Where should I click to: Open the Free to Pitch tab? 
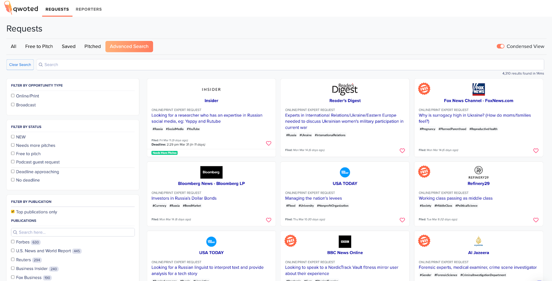(39, 47)
